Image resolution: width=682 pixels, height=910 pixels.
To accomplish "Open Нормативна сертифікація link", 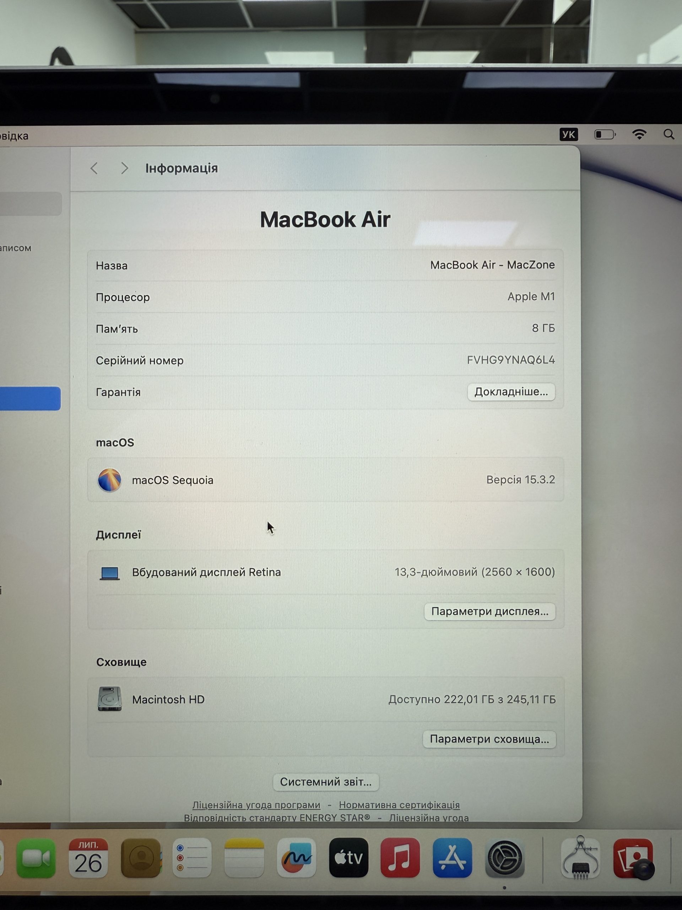I will 399,805.
